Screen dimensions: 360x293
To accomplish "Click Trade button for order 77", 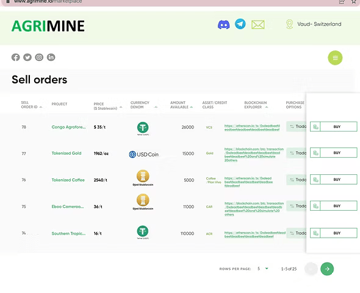I will (x=296, y=153).
